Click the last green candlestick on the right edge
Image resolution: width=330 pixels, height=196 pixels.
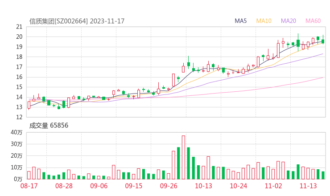pyautogui.click(x=323, y=40)
